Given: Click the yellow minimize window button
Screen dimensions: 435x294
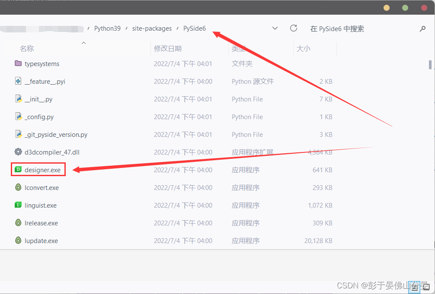Looking at the screenshot, I should 387,8.
